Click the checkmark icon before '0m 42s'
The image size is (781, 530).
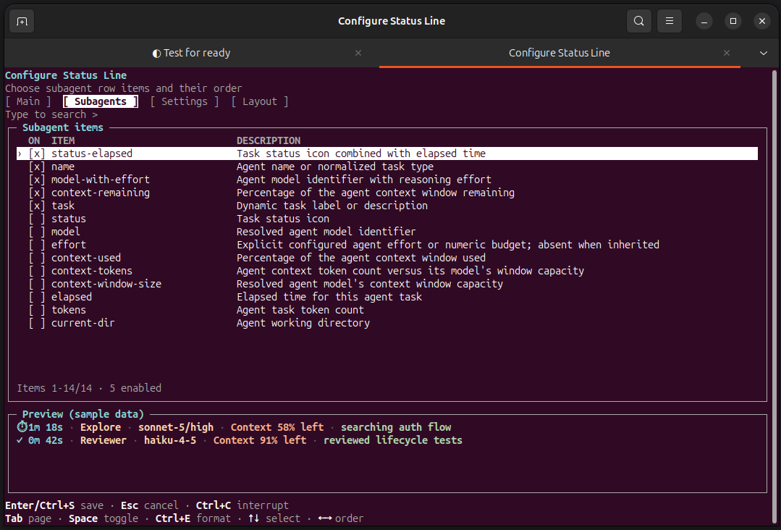tap(20, 440)
